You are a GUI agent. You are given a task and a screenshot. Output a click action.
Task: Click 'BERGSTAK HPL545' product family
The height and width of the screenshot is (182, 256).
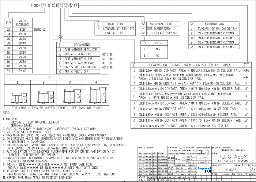tap(233, 150)
